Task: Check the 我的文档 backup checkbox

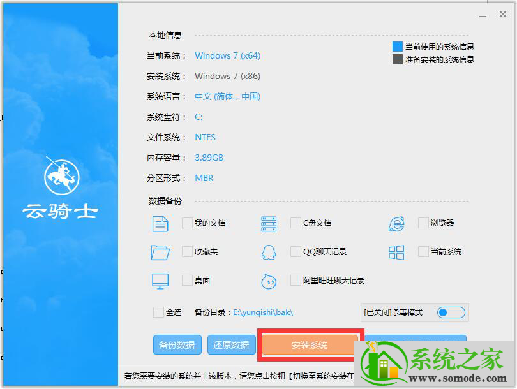Action: 187,223
